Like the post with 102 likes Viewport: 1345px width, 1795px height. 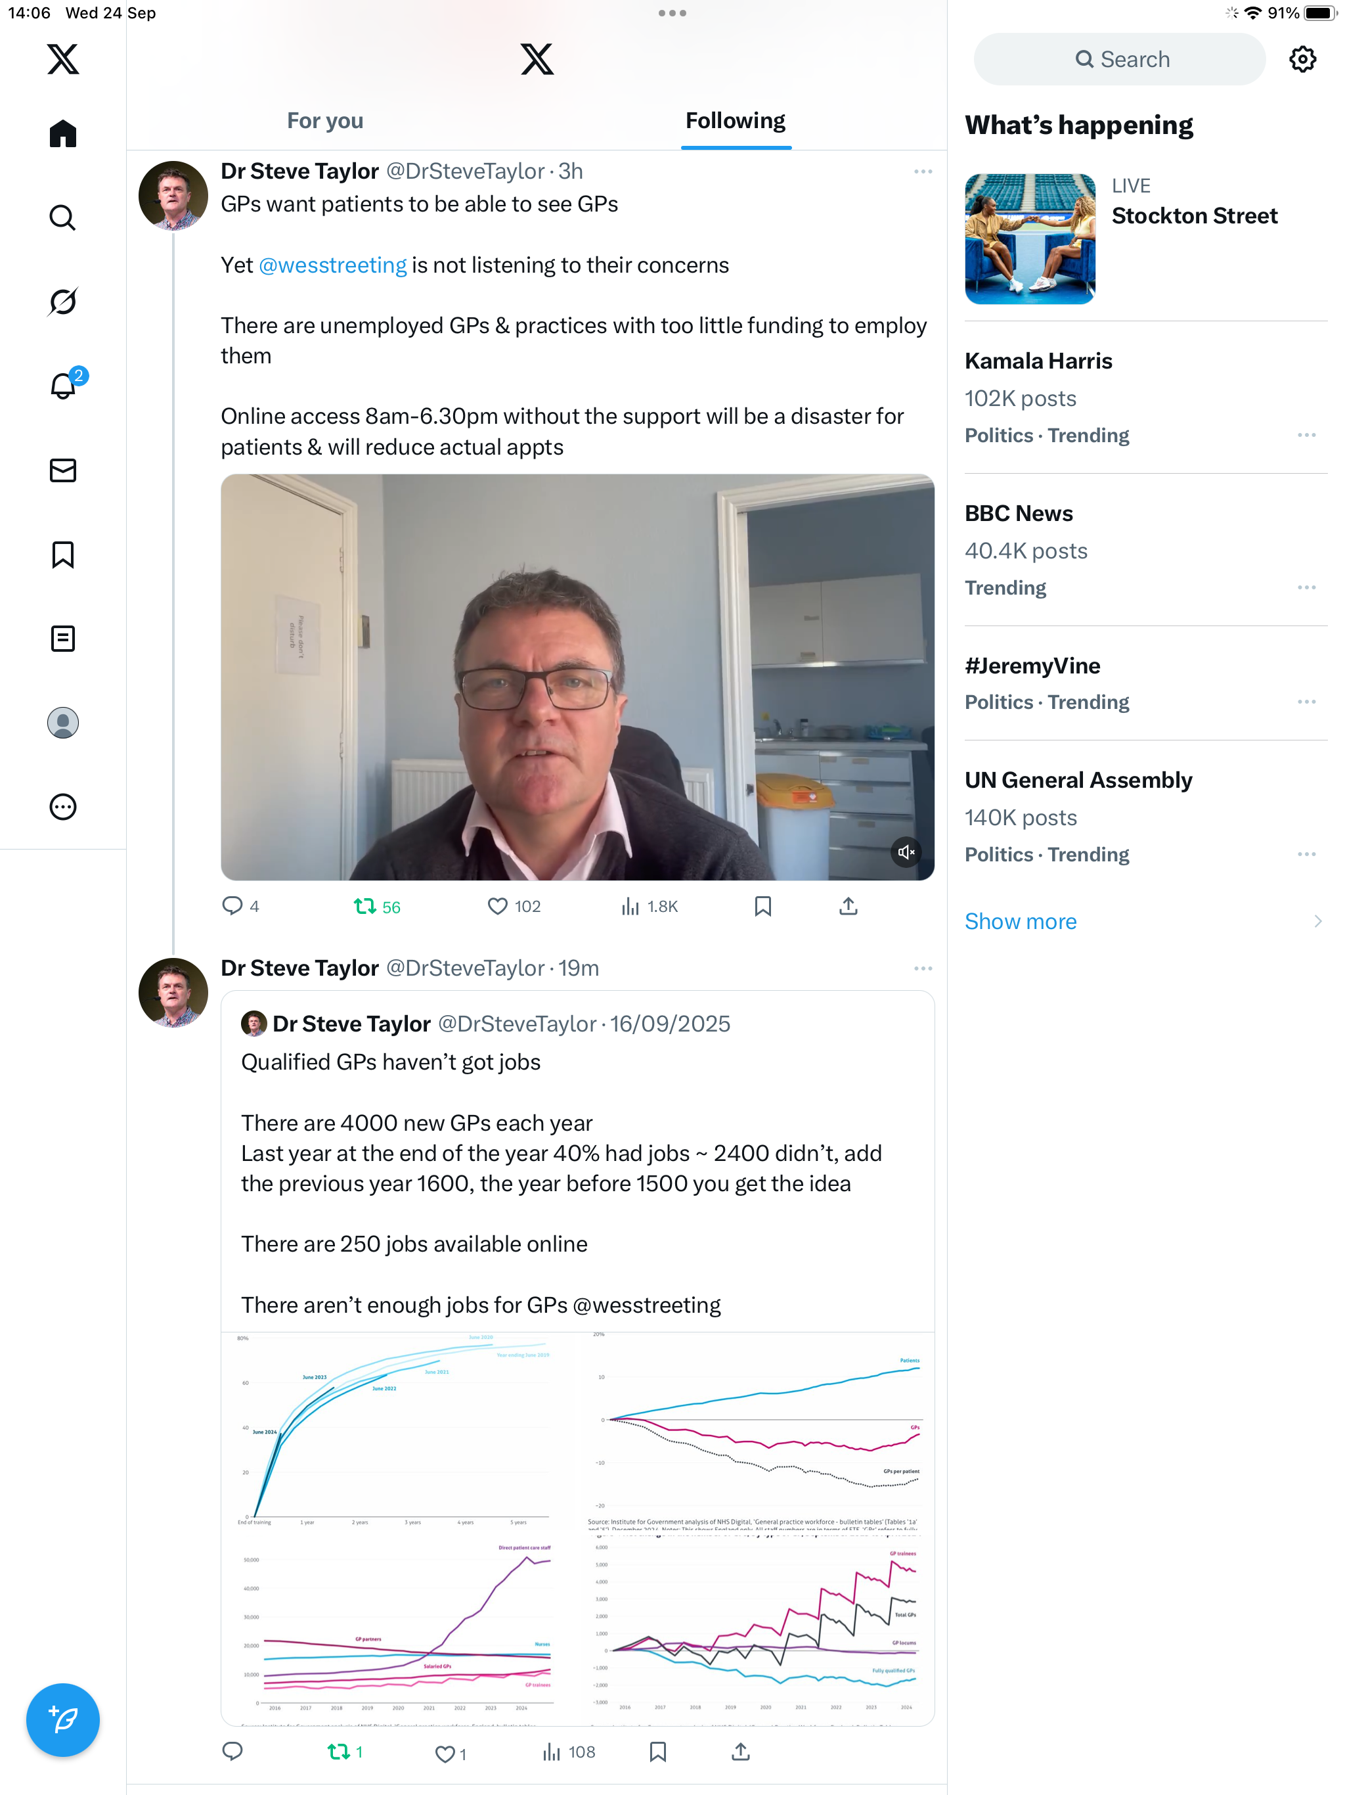[497, 907]
